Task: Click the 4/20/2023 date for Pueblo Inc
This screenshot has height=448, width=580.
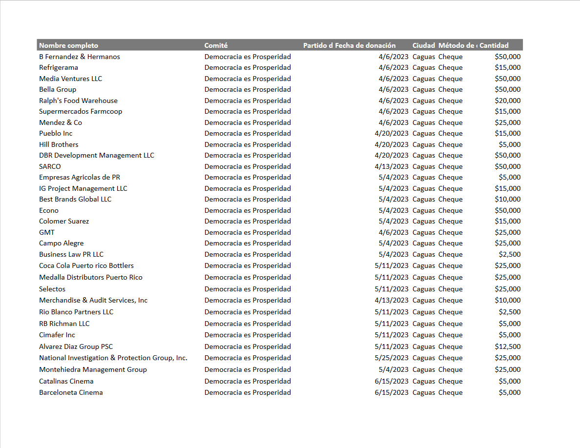Action: pyautogui.click(x=392, y=133)
